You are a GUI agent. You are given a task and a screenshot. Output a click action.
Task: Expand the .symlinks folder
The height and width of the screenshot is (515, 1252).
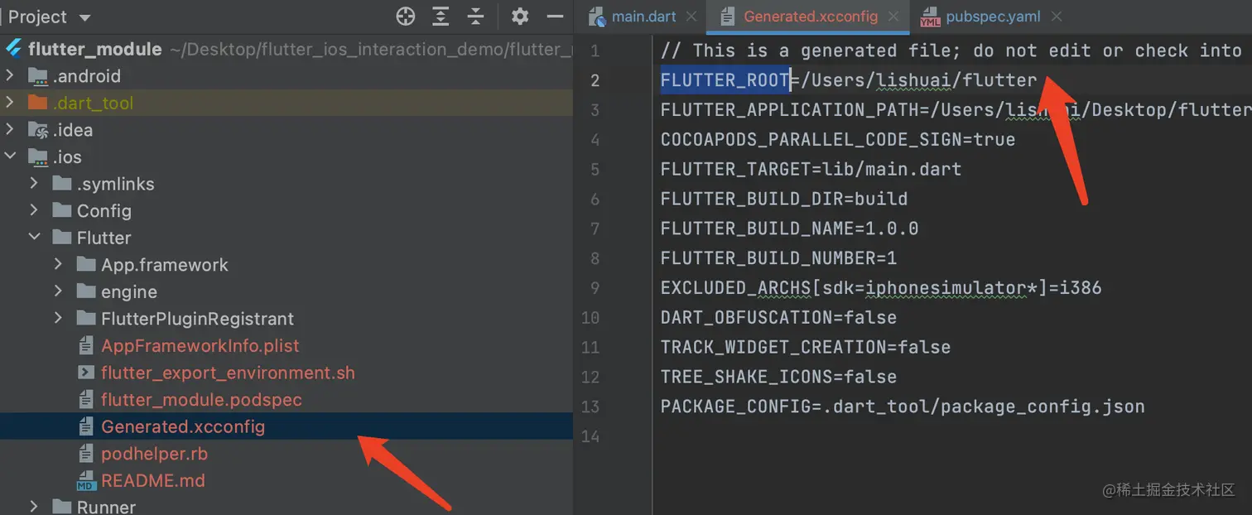[34, 184]
